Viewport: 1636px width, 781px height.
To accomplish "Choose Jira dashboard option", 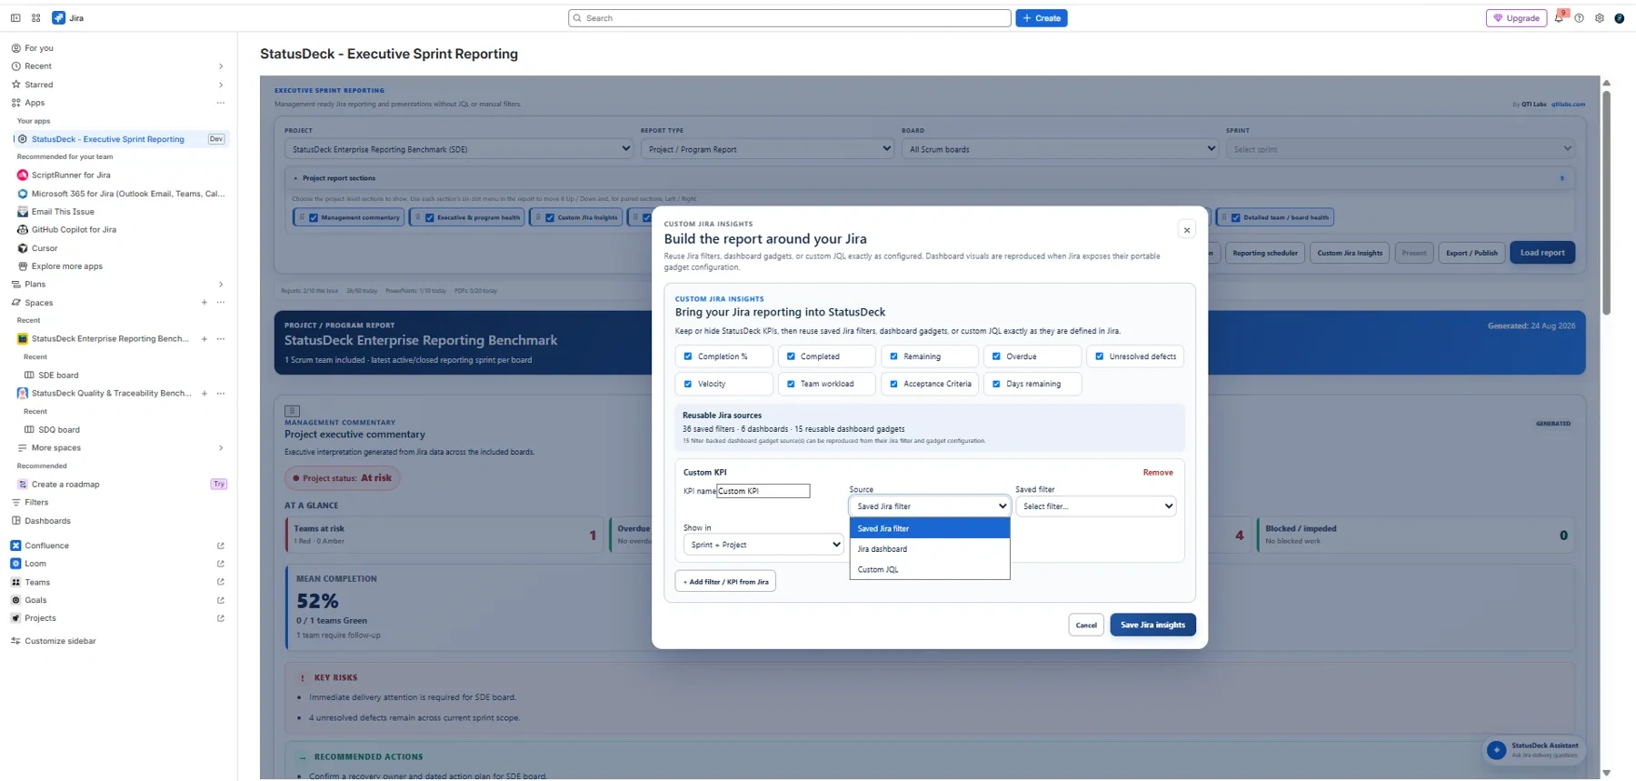I will tap(930, 549).
